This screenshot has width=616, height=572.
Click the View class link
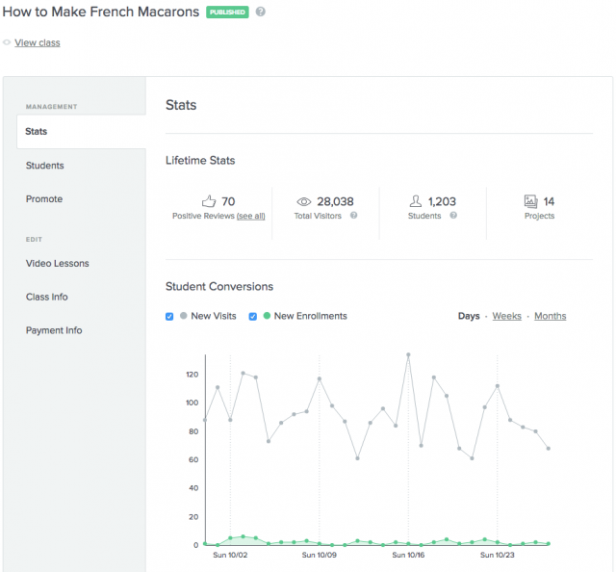pyautogui.click(x=38, y=42)
